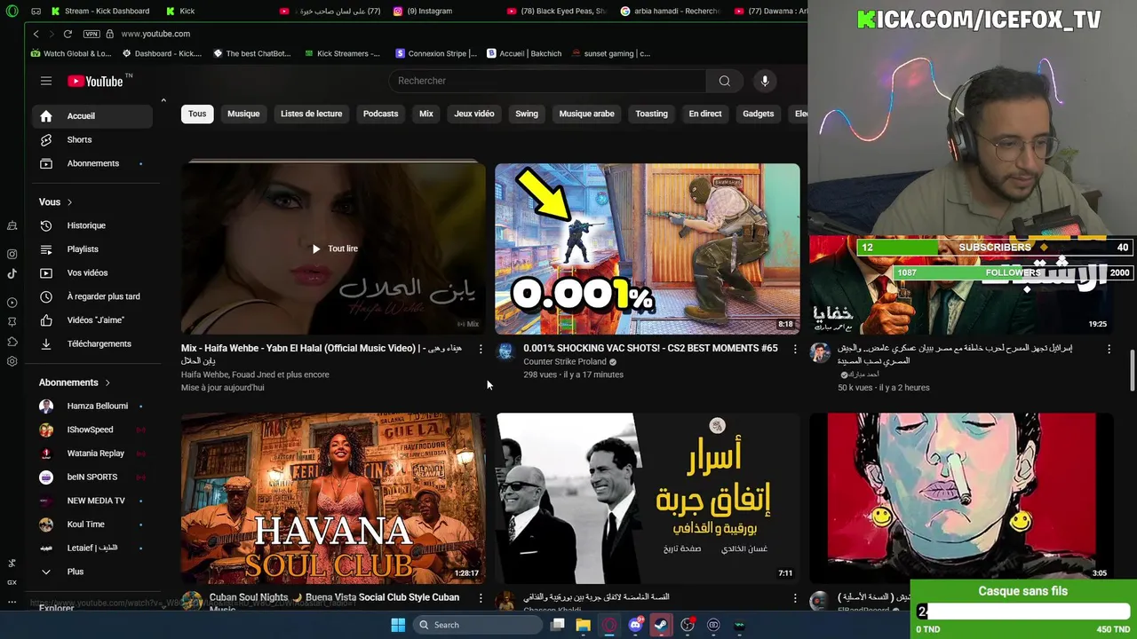This screenshot has width=1137, height=639.
Task: Open TikTok in Opera sidebar
Action: pos(12,273)
